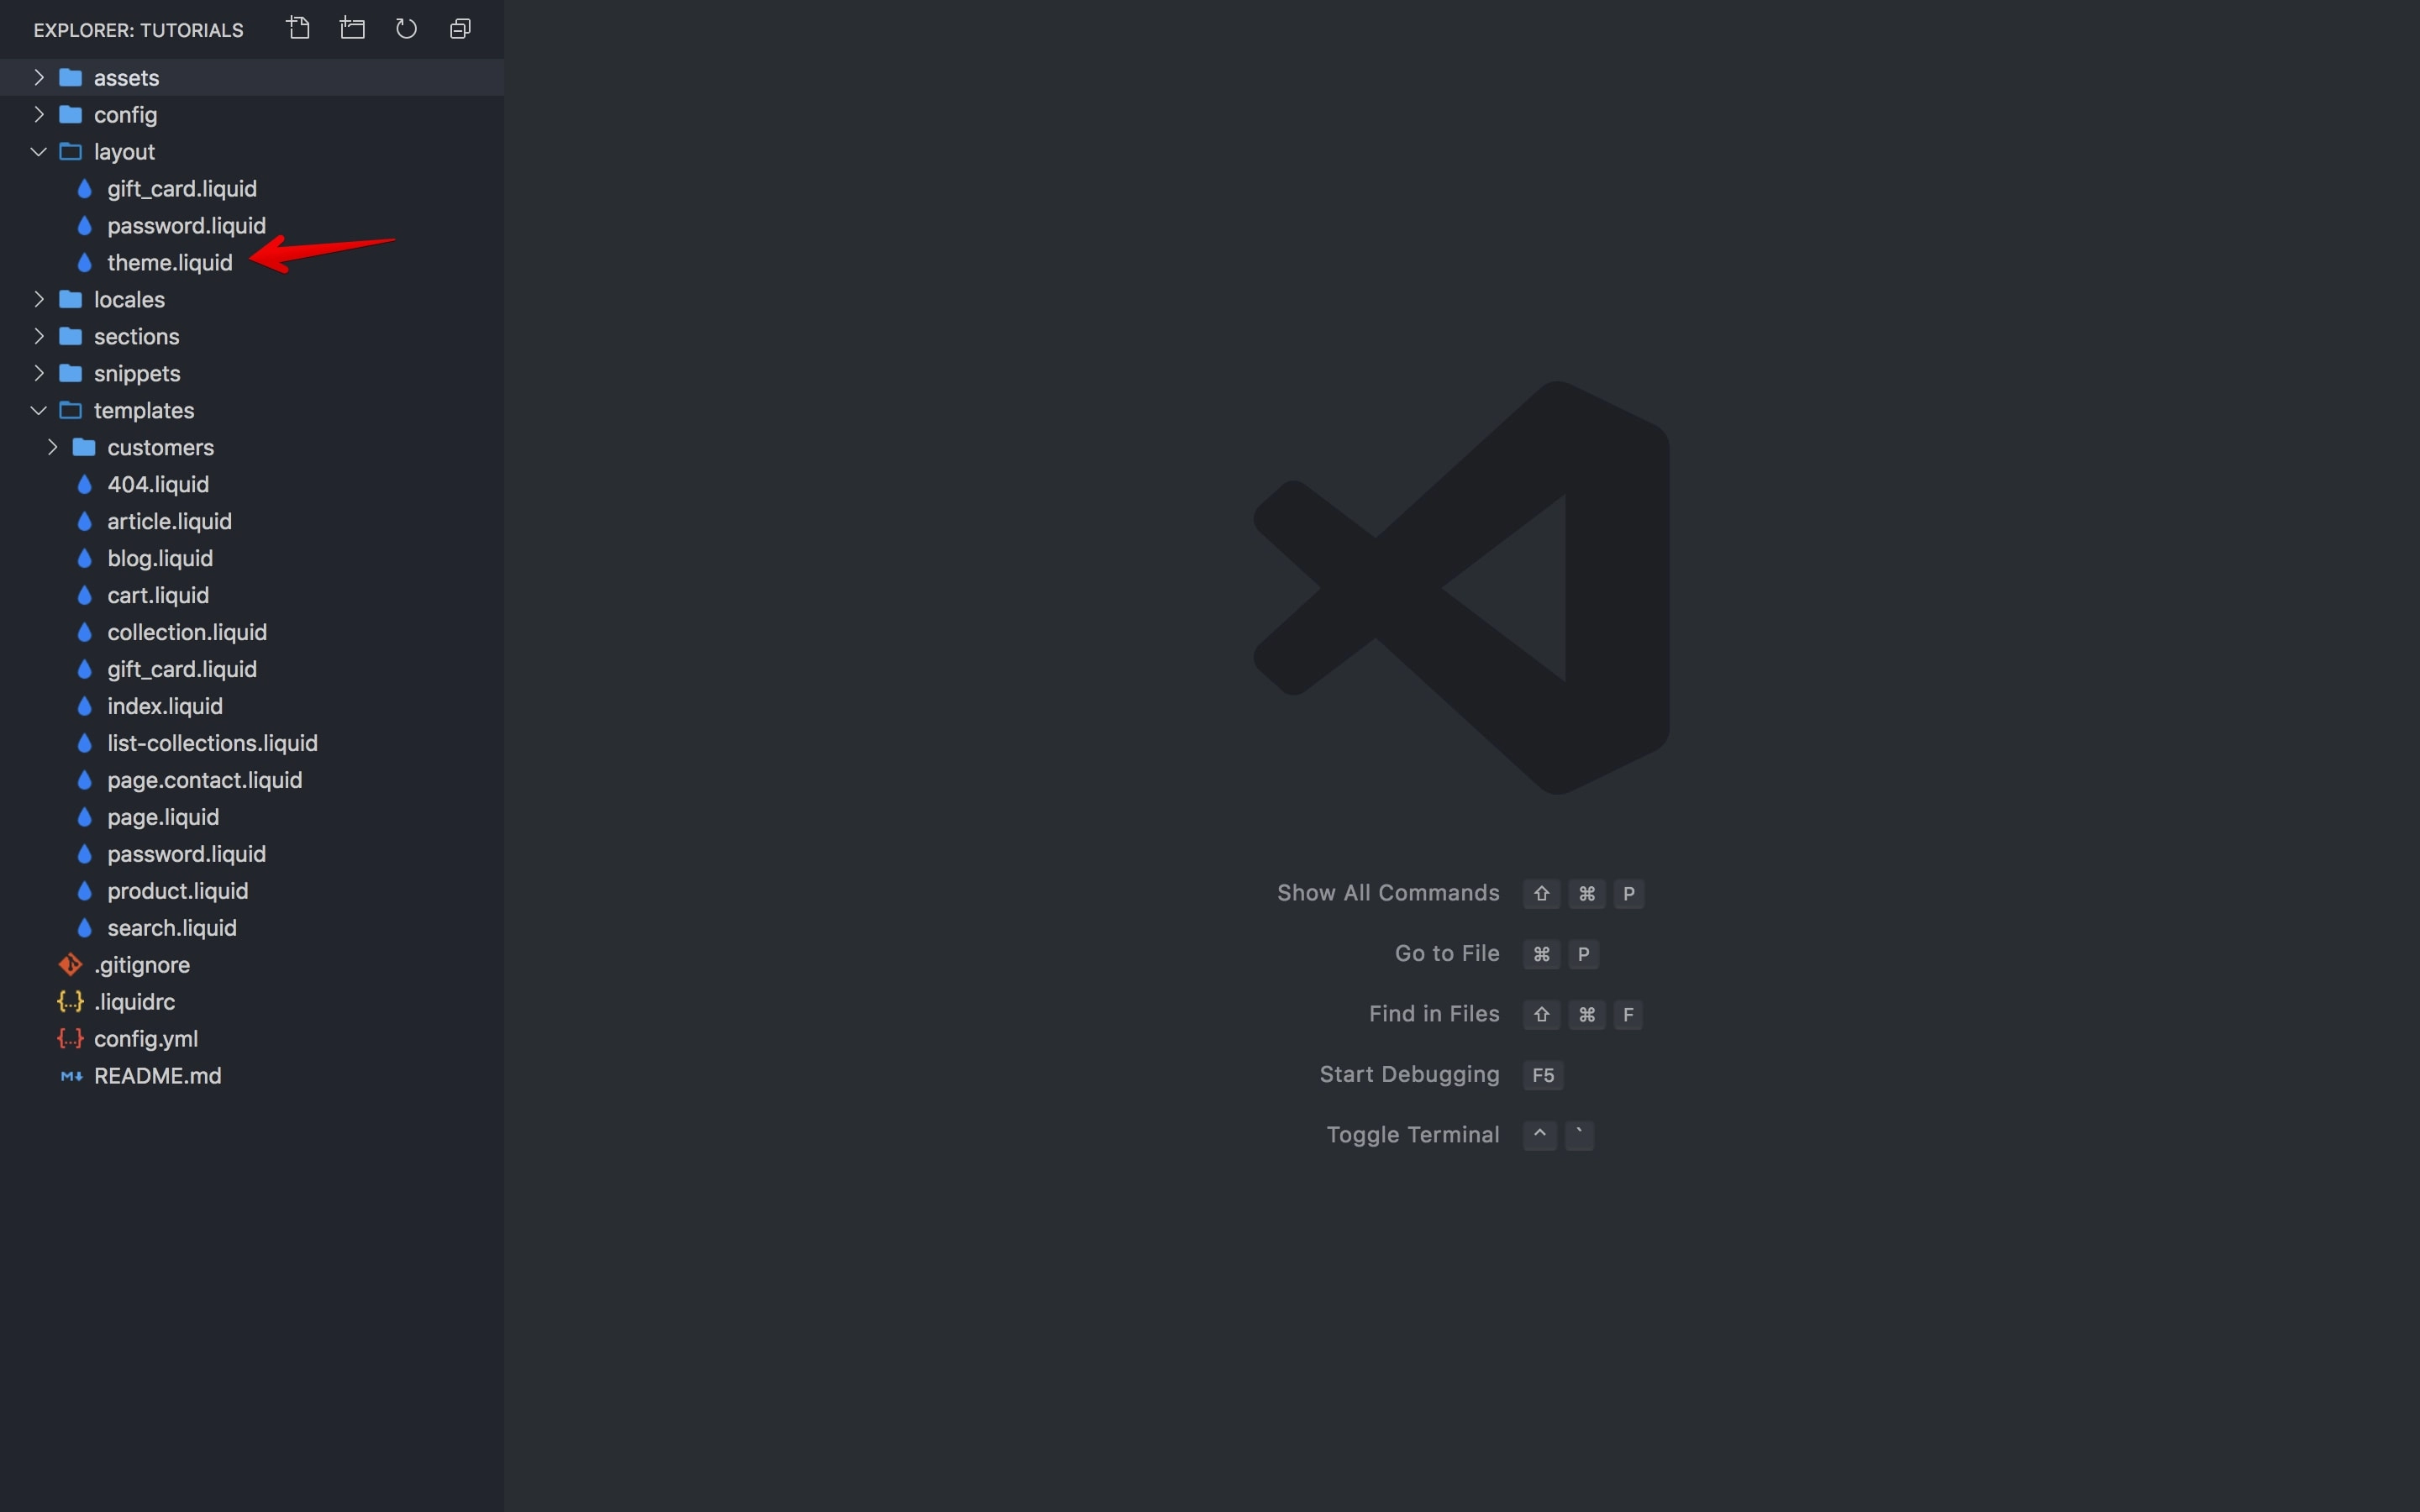Collapse all folders with the Collapse All icon
The image size is (2420, 1512).
click(x=460, y=28)
